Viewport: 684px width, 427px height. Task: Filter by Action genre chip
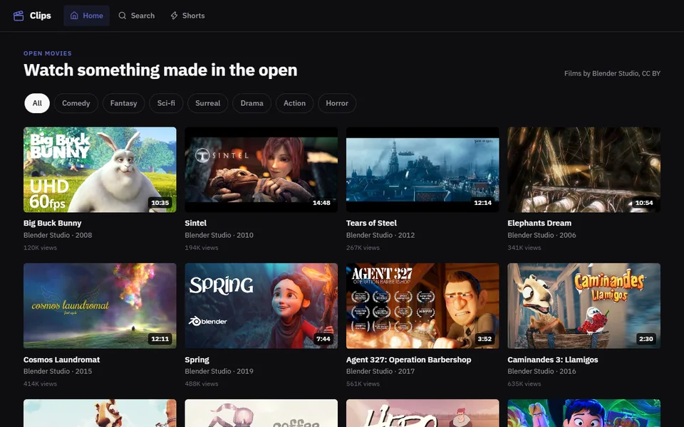click(x=294, y=103)
